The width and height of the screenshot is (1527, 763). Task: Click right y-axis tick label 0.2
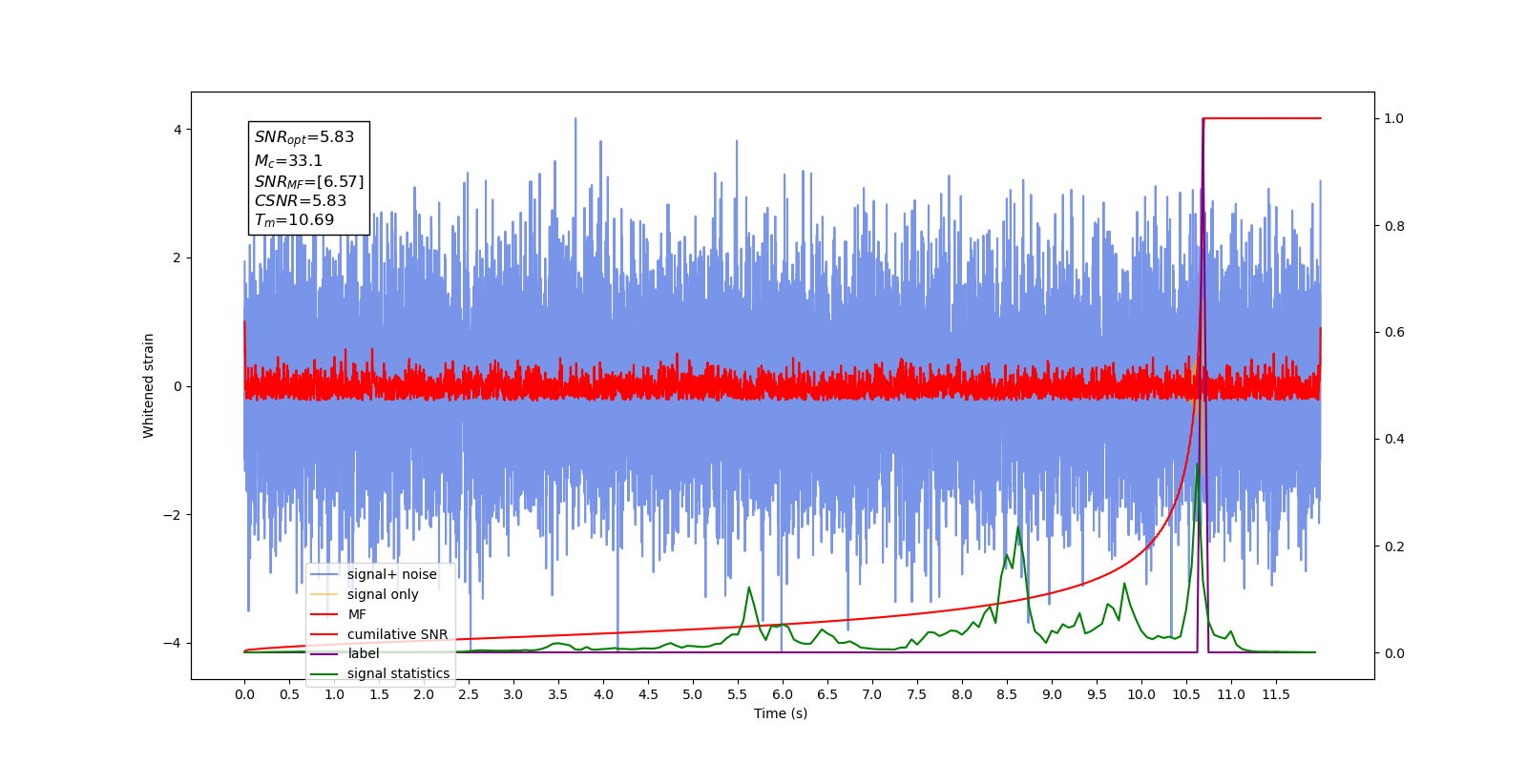point(1394,546)
